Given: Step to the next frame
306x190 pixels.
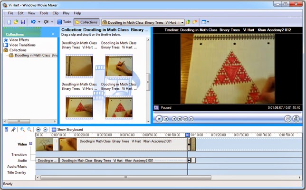Looking at the screenshot, I should coord(186,119).
